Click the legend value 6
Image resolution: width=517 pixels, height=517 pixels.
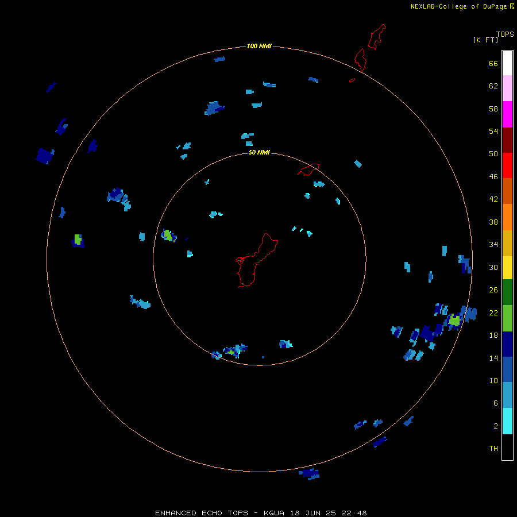tap(496, 403)
